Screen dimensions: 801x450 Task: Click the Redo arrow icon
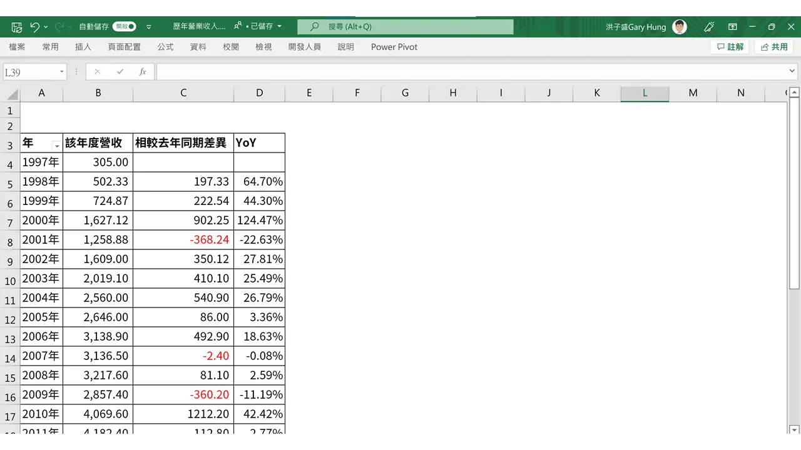59,27
